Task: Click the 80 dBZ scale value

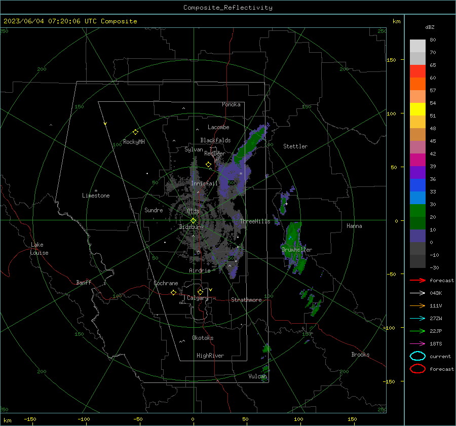Action: (x=433, y=40)
